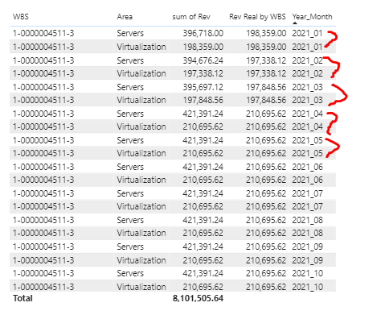Viewport: 389px width, 315px height.
Task: Click the 2021_01 cell in the Servers row
Action: click(307, 33)
